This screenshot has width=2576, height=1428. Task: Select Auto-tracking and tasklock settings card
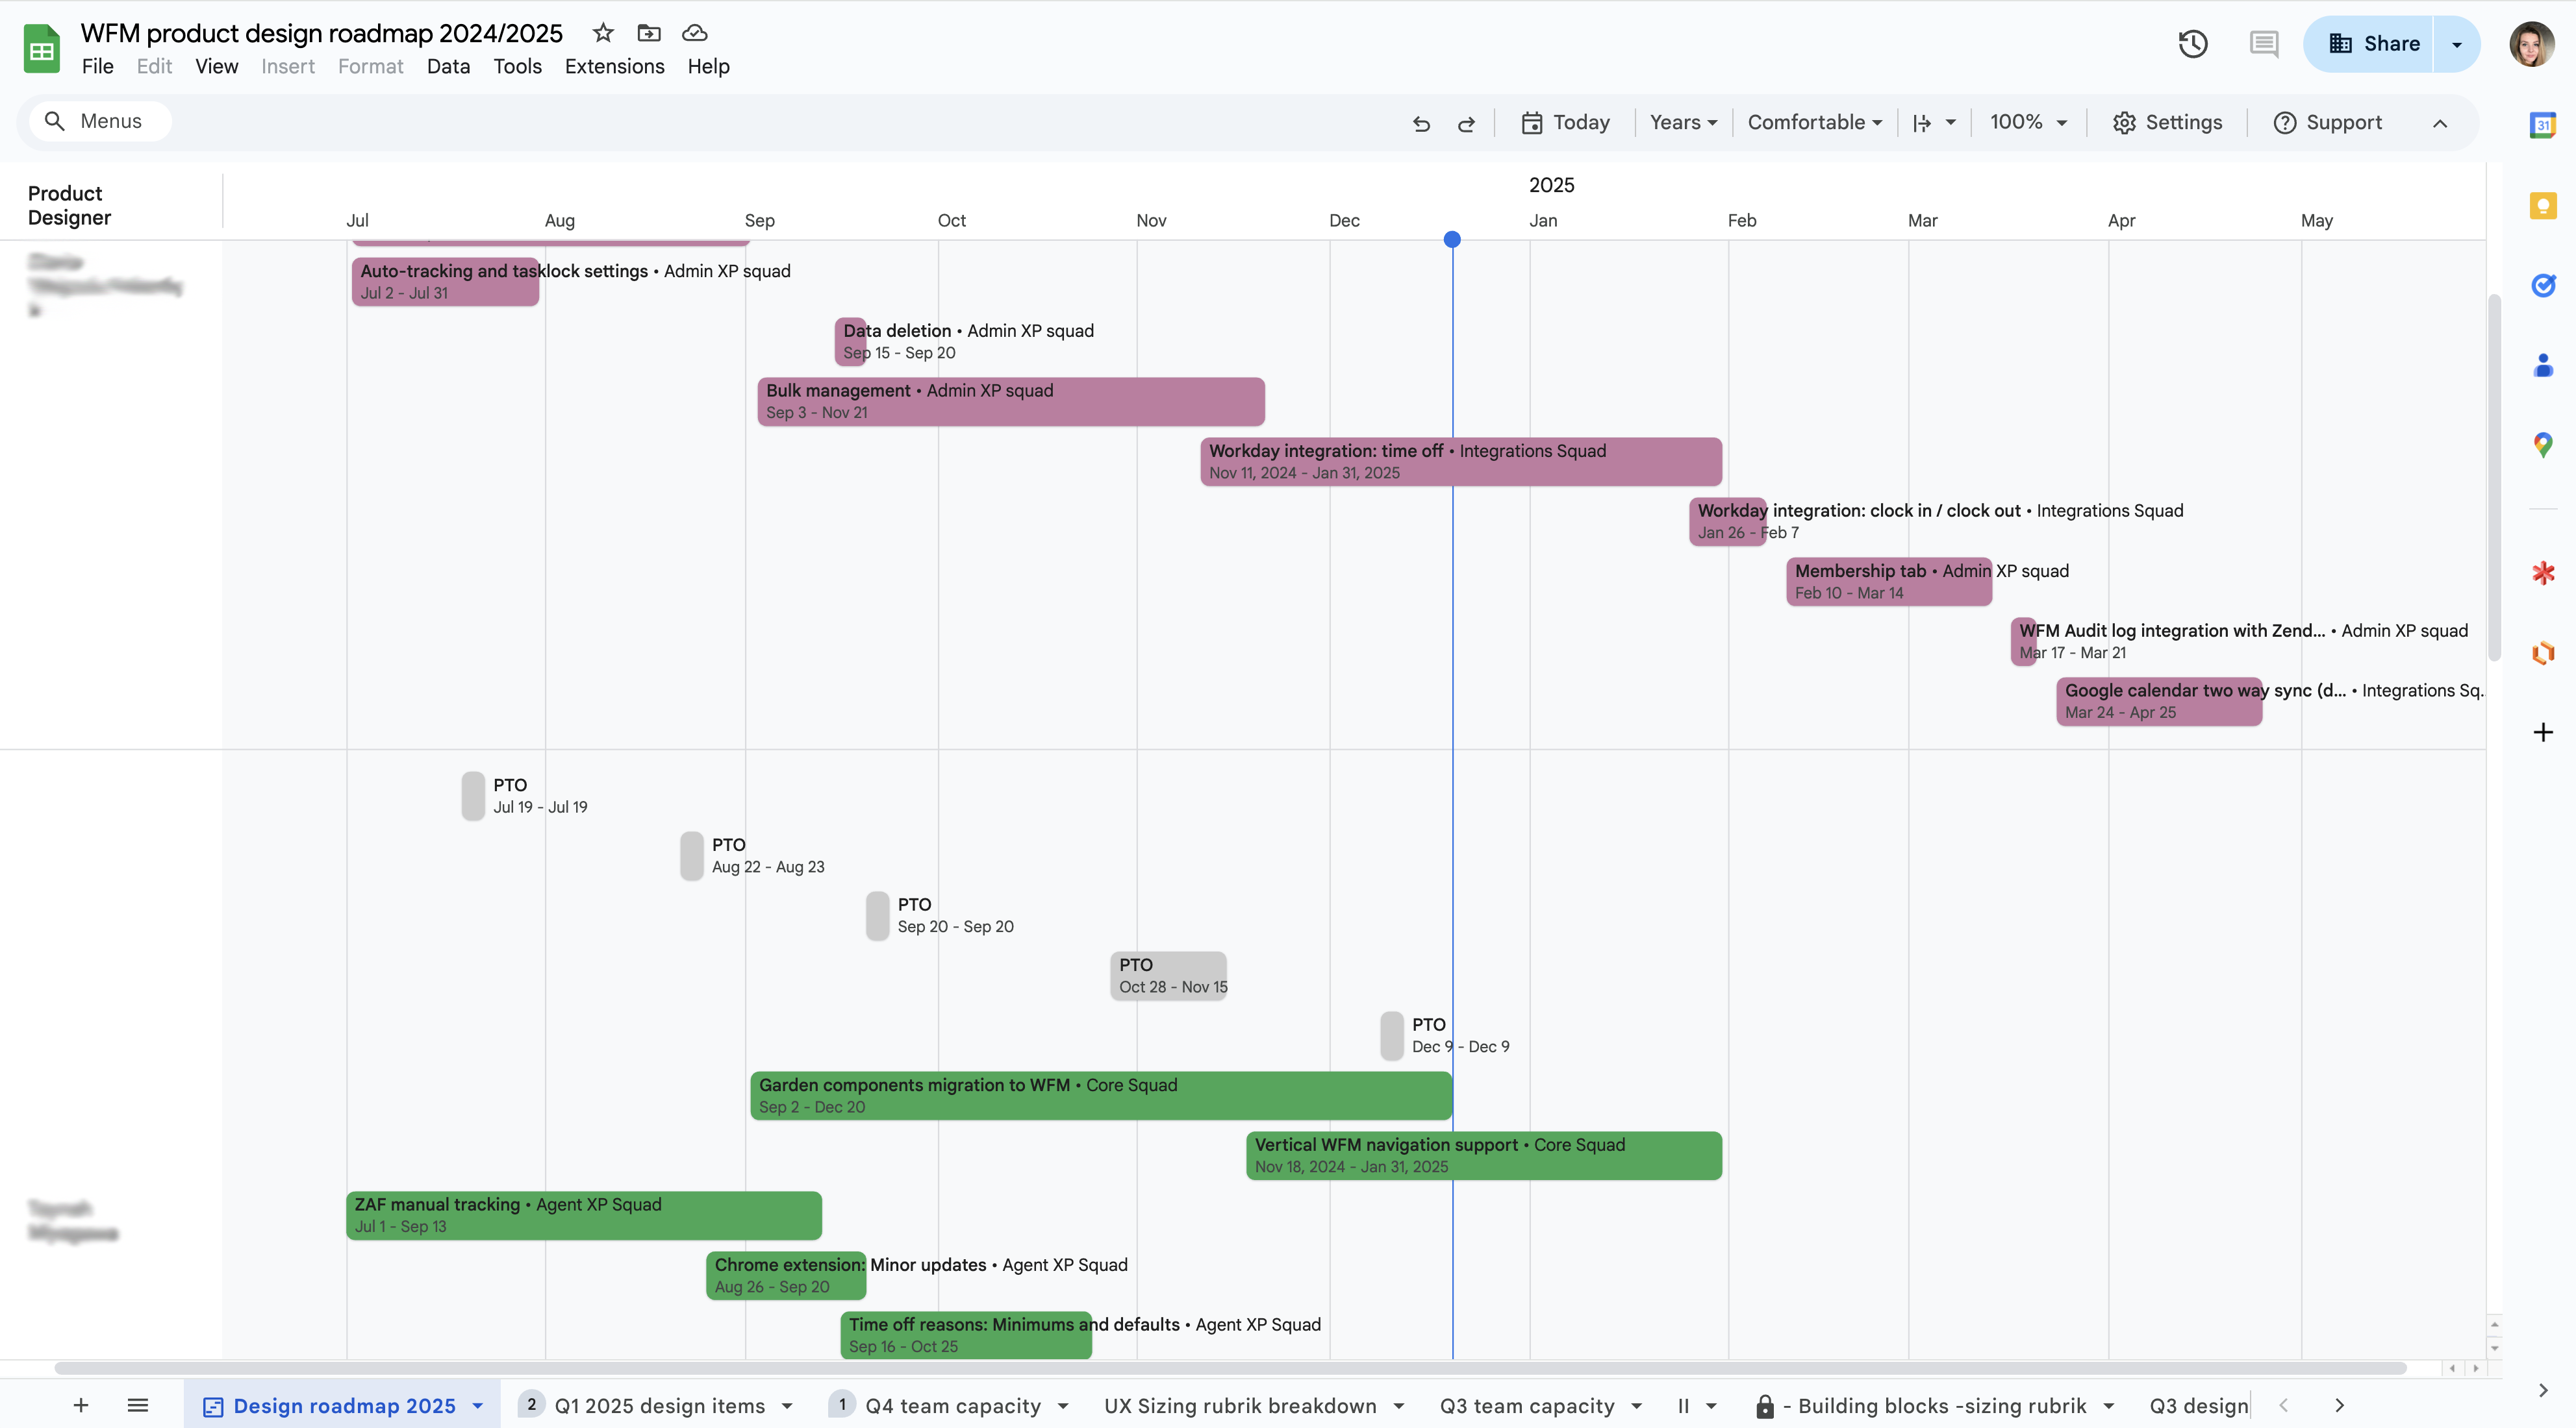[x=445, y=282]
